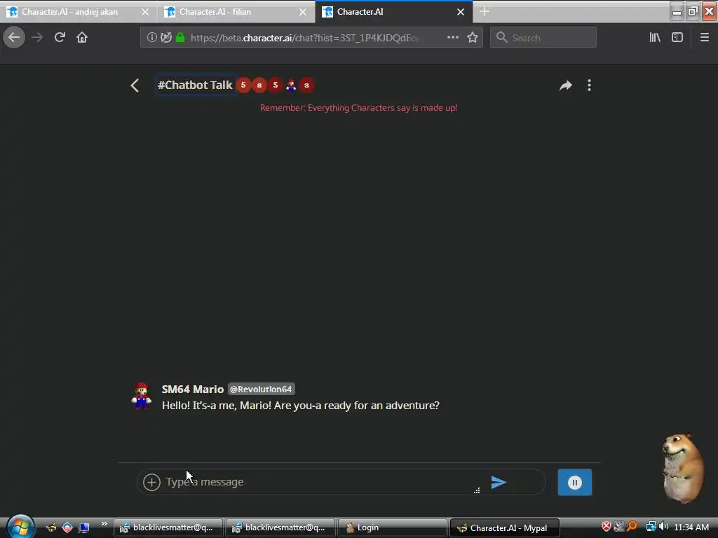718x538 pixels.
Task: Click the SM64 Mario character name
Action: [192, 389]
